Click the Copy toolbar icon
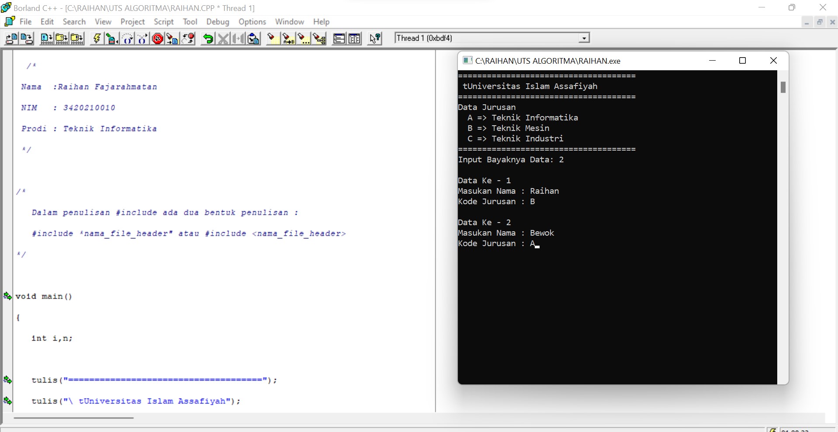The height and width of the screenshot is (432, 838). tap(239, 39)
